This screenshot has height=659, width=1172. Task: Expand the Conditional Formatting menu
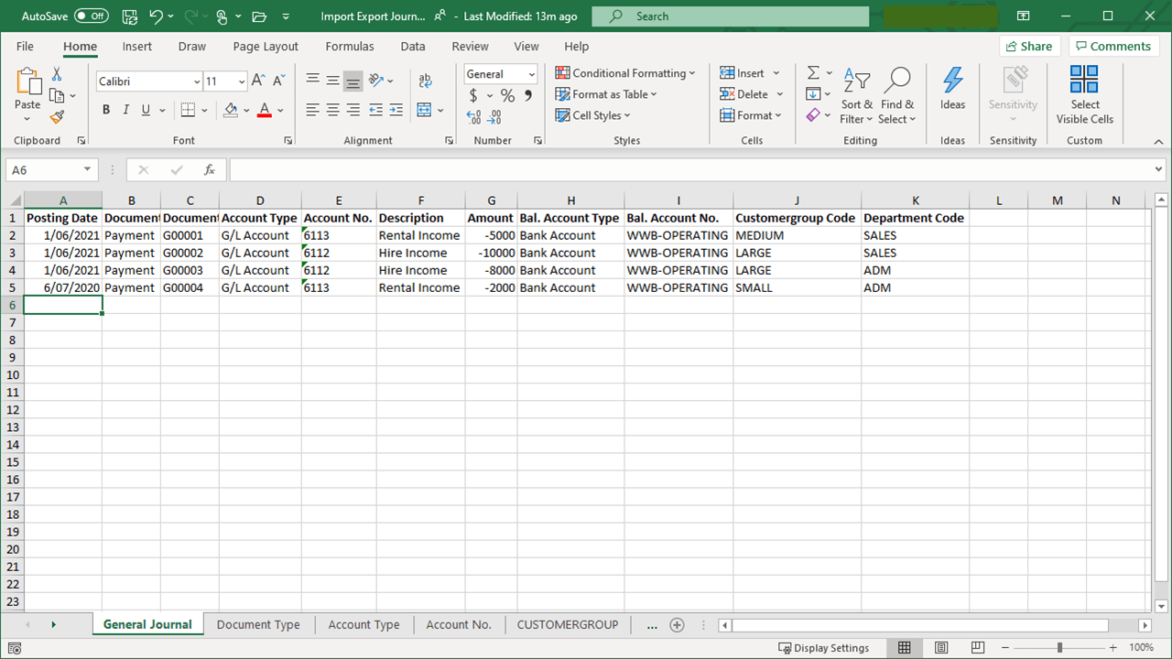pyautogui.click(x=625, y=73)
